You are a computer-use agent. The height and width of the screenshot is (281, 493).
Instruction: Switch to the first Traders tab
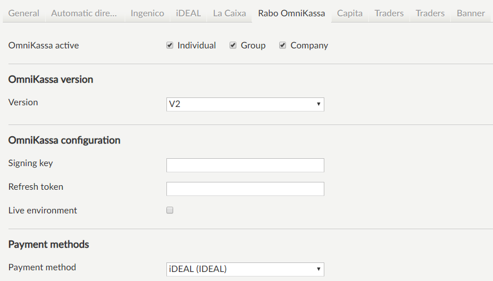pyautogui.click(x=389, y=13)
